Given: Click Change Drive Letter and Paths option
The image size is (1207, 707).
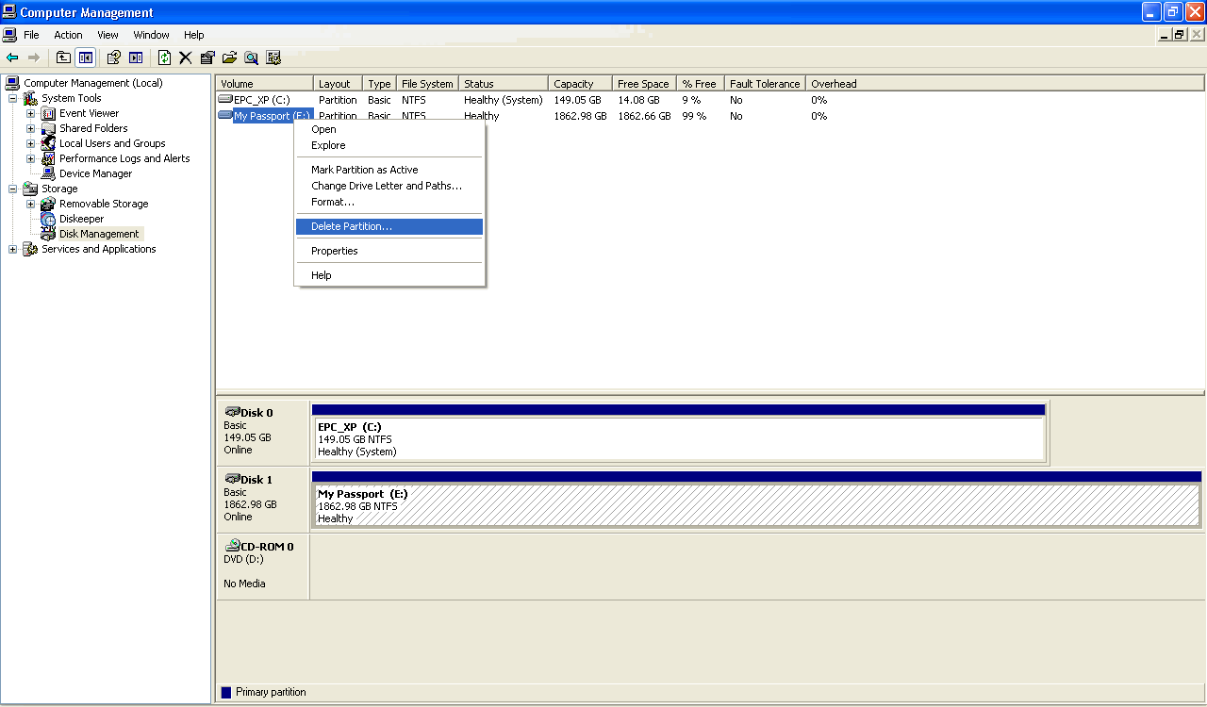Looking at the screenshot, I should tap(387, 186).
